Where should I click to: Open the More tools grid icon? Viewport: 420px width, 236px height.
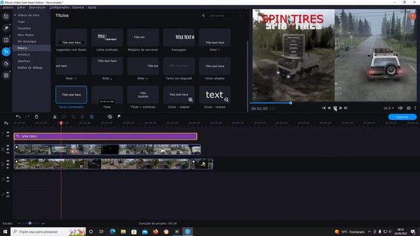6,75
